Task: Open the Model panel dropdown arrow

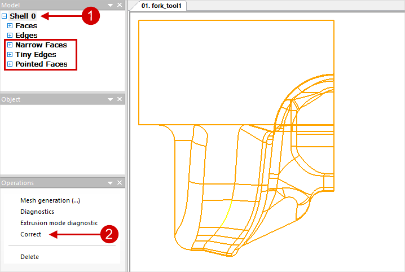Action: click(111, 5)
